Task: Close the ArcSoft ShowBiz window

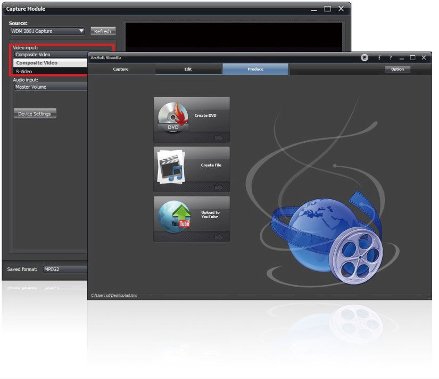Action: point(424,57)
